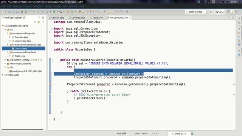Click the Run Garbage Collector trash icon
This screenshot has width=242, height=136.
[192, 134]
